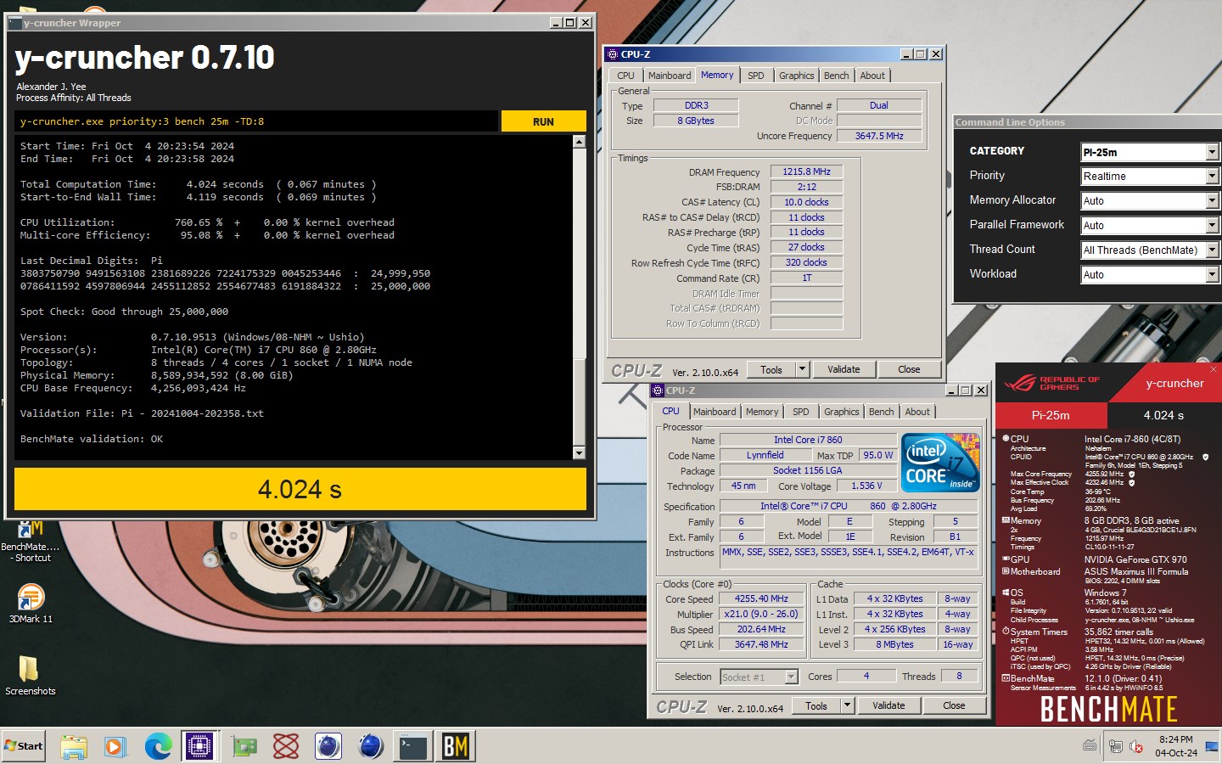The height and width of the screenshot is (764, 1222).
Task: Select the Pi-25m tab in BenchMate panel
Action: point(1051,415)
